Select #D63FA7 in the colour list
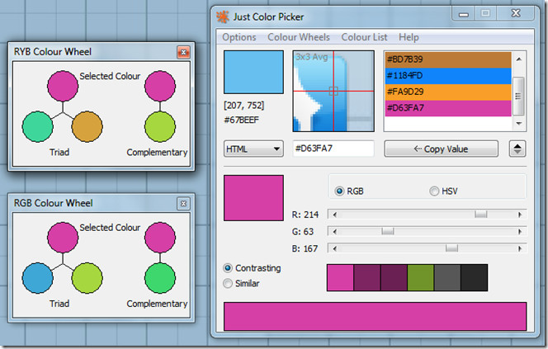Image resolution: width=548 pixels, height=349 pixels. [448, 108]
